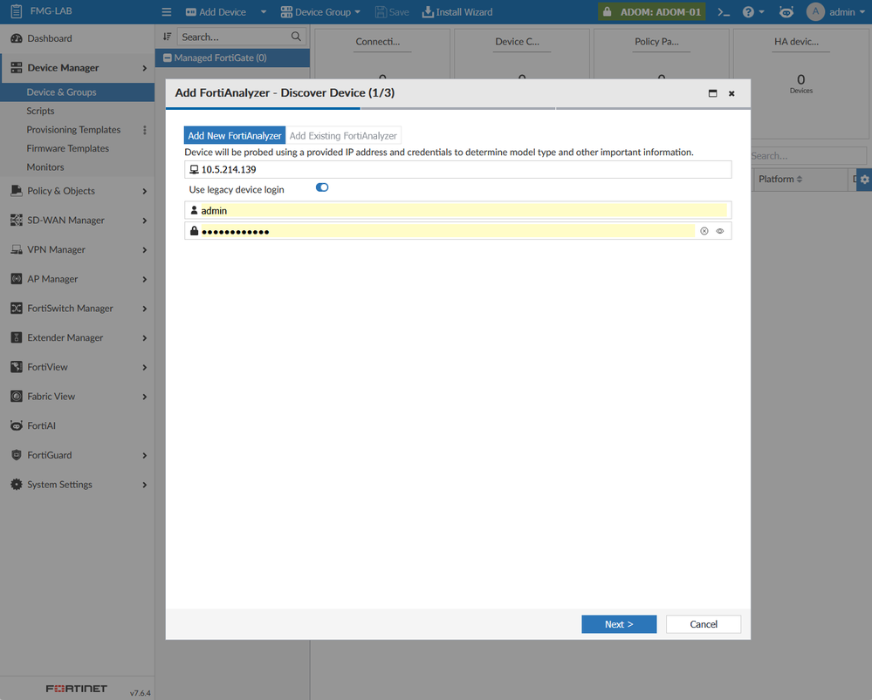Click the Save toolbar button
872x700 pixels.
pyautogui.click(x=392, y=11)
